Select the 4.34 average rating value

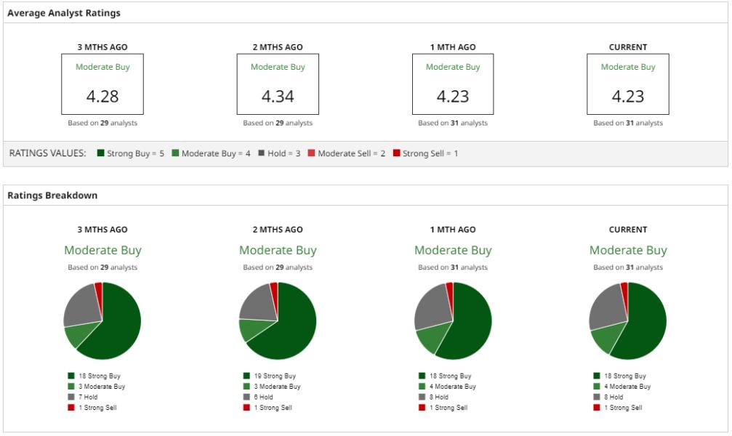coord(278,97)
